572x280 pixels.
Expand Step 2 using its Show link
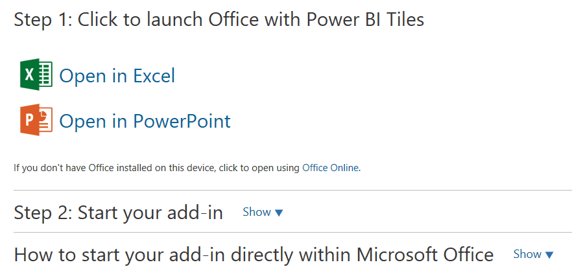click(257, 212)
